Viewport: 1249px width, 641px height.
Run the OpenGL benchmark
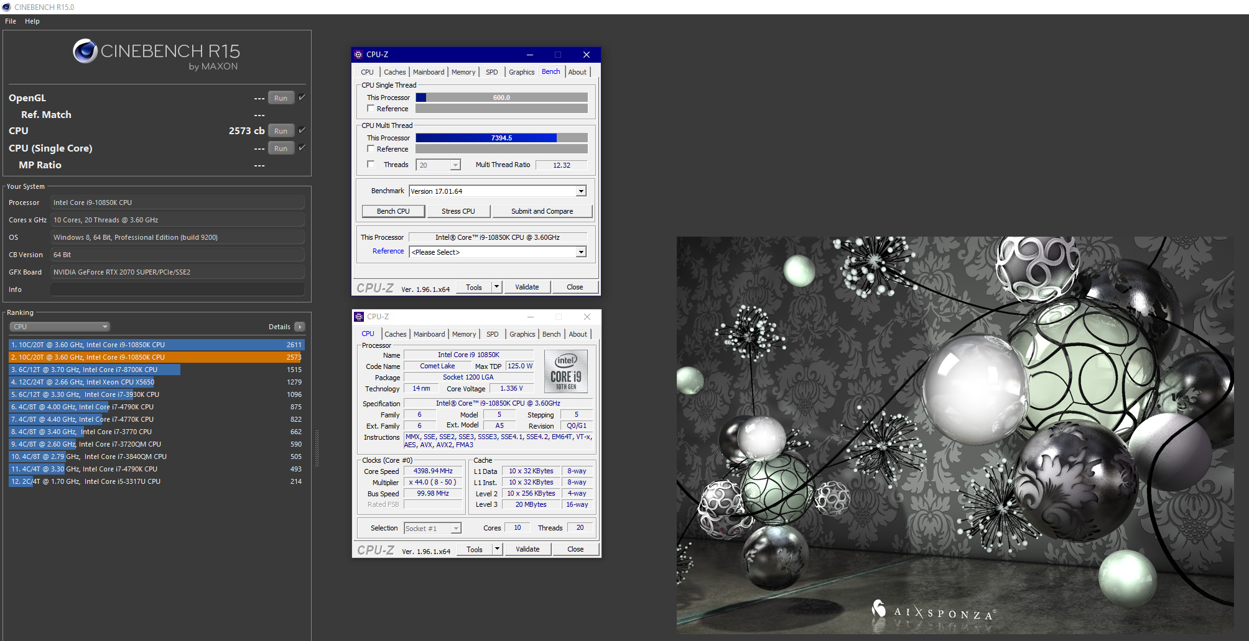[281, 98]
